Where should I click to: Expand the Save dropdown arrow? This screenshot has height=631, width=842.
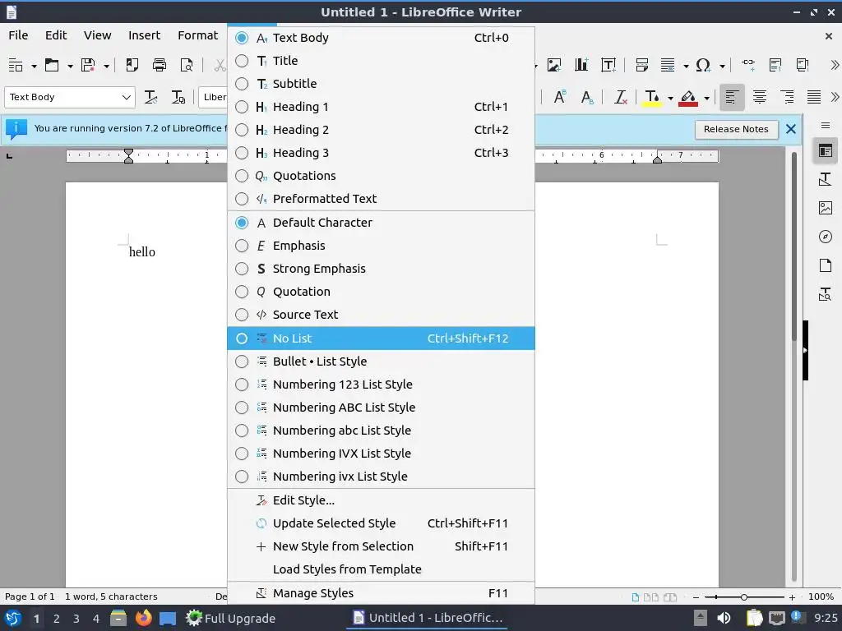pos(106,66)
